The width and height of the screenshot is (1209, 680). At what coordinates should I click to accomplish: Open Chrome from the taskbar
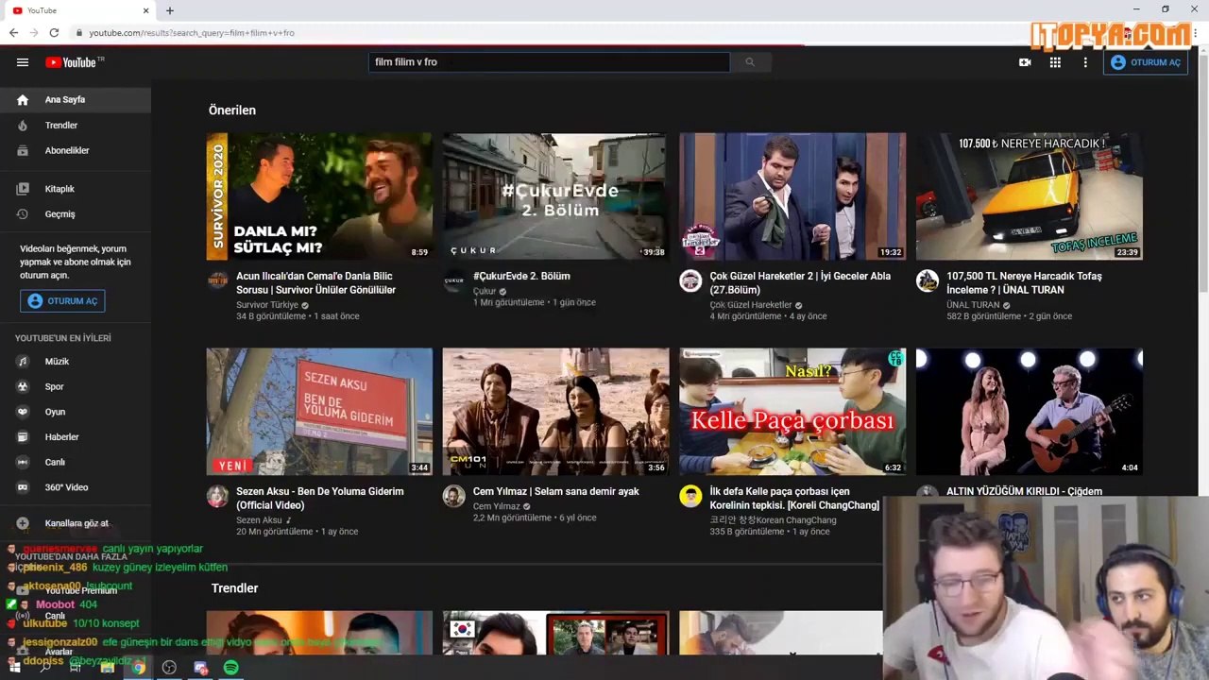point(139,668)
